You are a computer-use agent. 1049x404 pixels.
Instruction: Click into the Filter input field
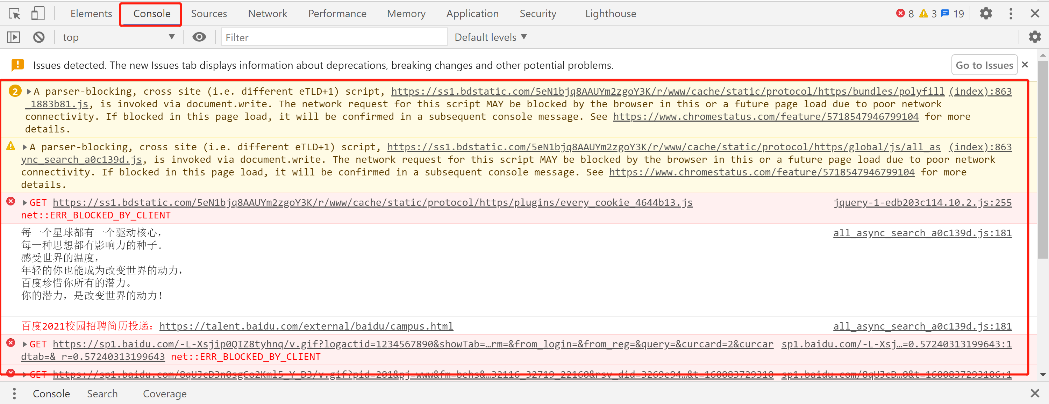334,37
